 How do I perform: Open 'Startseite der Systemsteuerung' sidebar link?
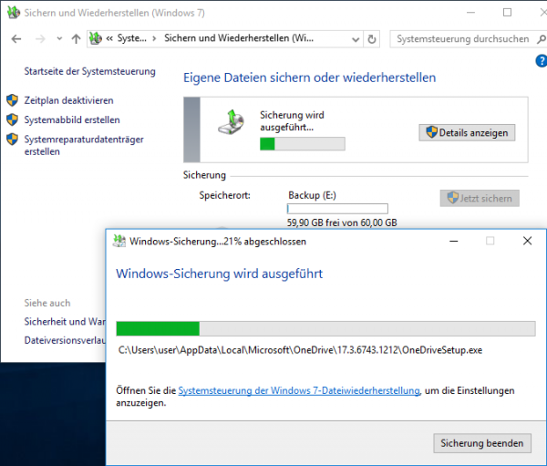coord(89,71)
